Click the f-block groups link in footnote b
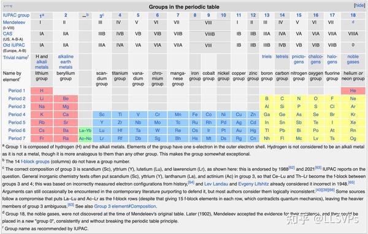Image resolution: width=368 pixels, height=234 pixels. coord(35,162)
